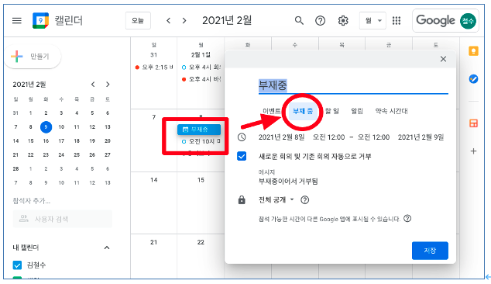Screen dimensions: 491x284
Task: Click the 오늘 today button
Action: coord(138,21)
